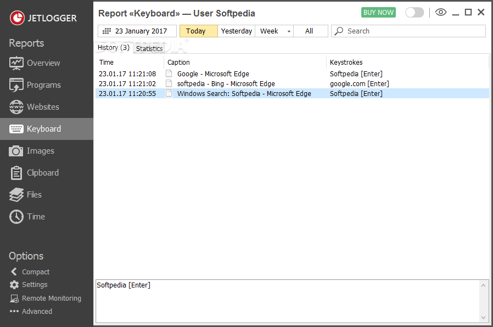
Task: Open the Files stack icon
Action: [x=16, y=195]
